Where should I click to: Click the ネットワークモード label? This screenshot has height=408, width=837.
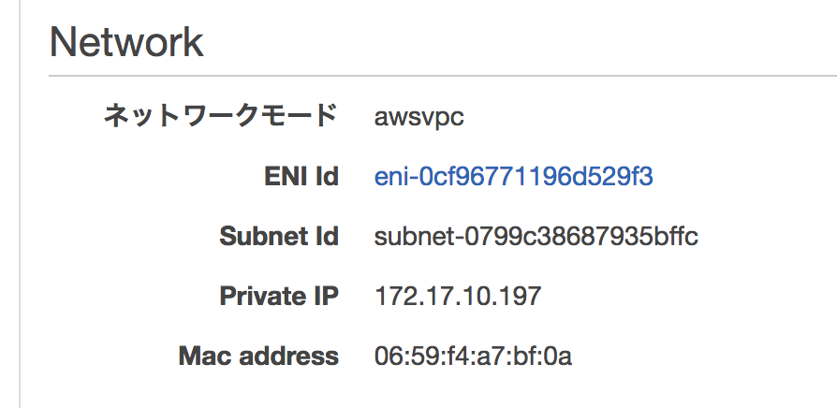[x=220, y=116]
